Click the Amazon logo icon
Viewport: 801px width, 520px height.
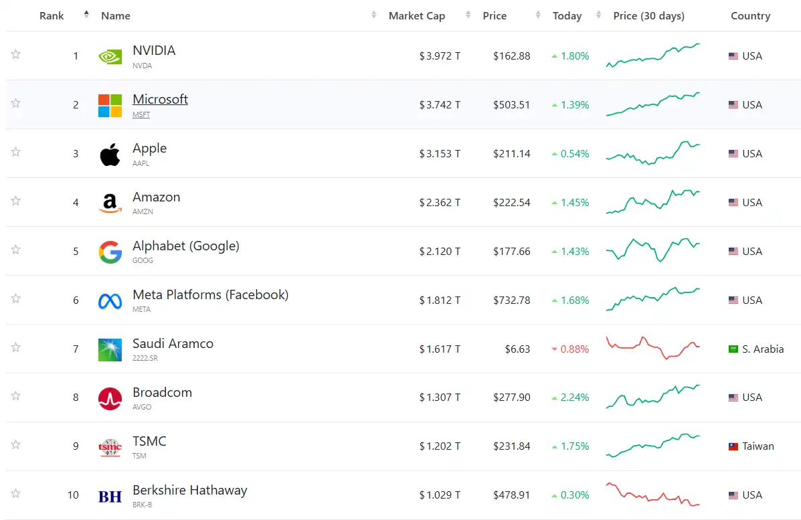pos(110,203)
